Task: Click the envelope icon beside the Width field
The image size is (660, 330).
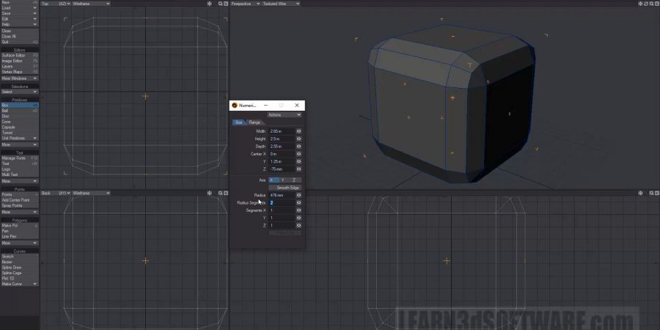Action: pyautogui.click(x=298, y=131)
